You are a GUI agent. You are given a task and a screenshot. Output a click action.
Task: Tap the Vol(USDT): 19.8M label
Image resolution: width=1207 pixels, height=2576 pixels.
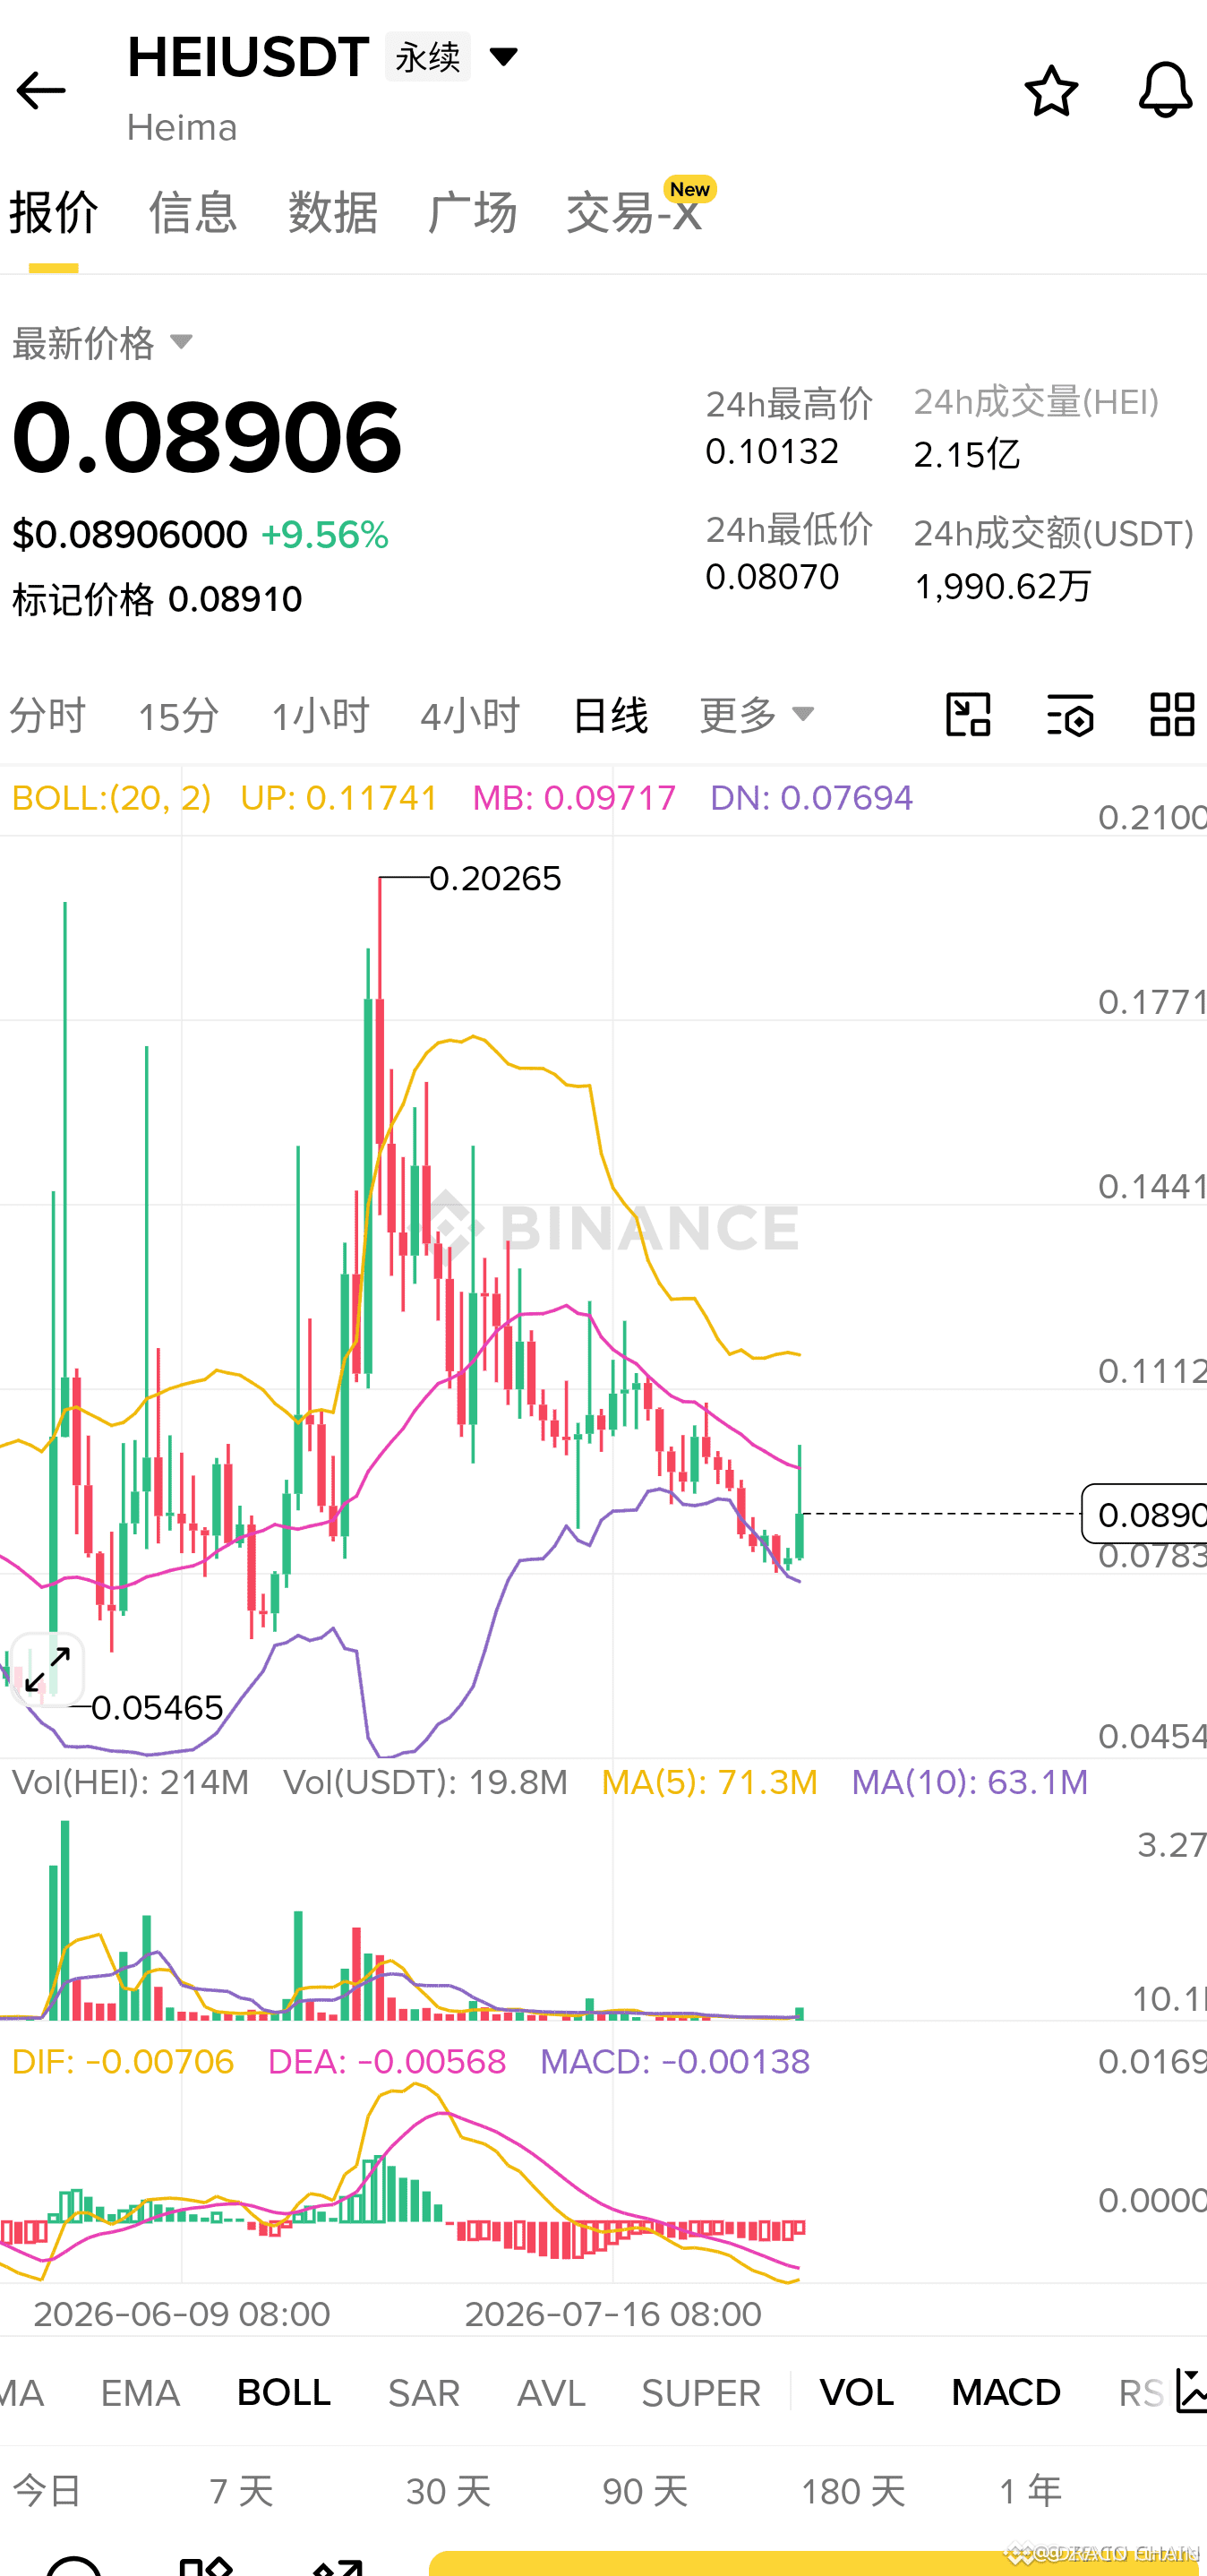(426, 1782)
